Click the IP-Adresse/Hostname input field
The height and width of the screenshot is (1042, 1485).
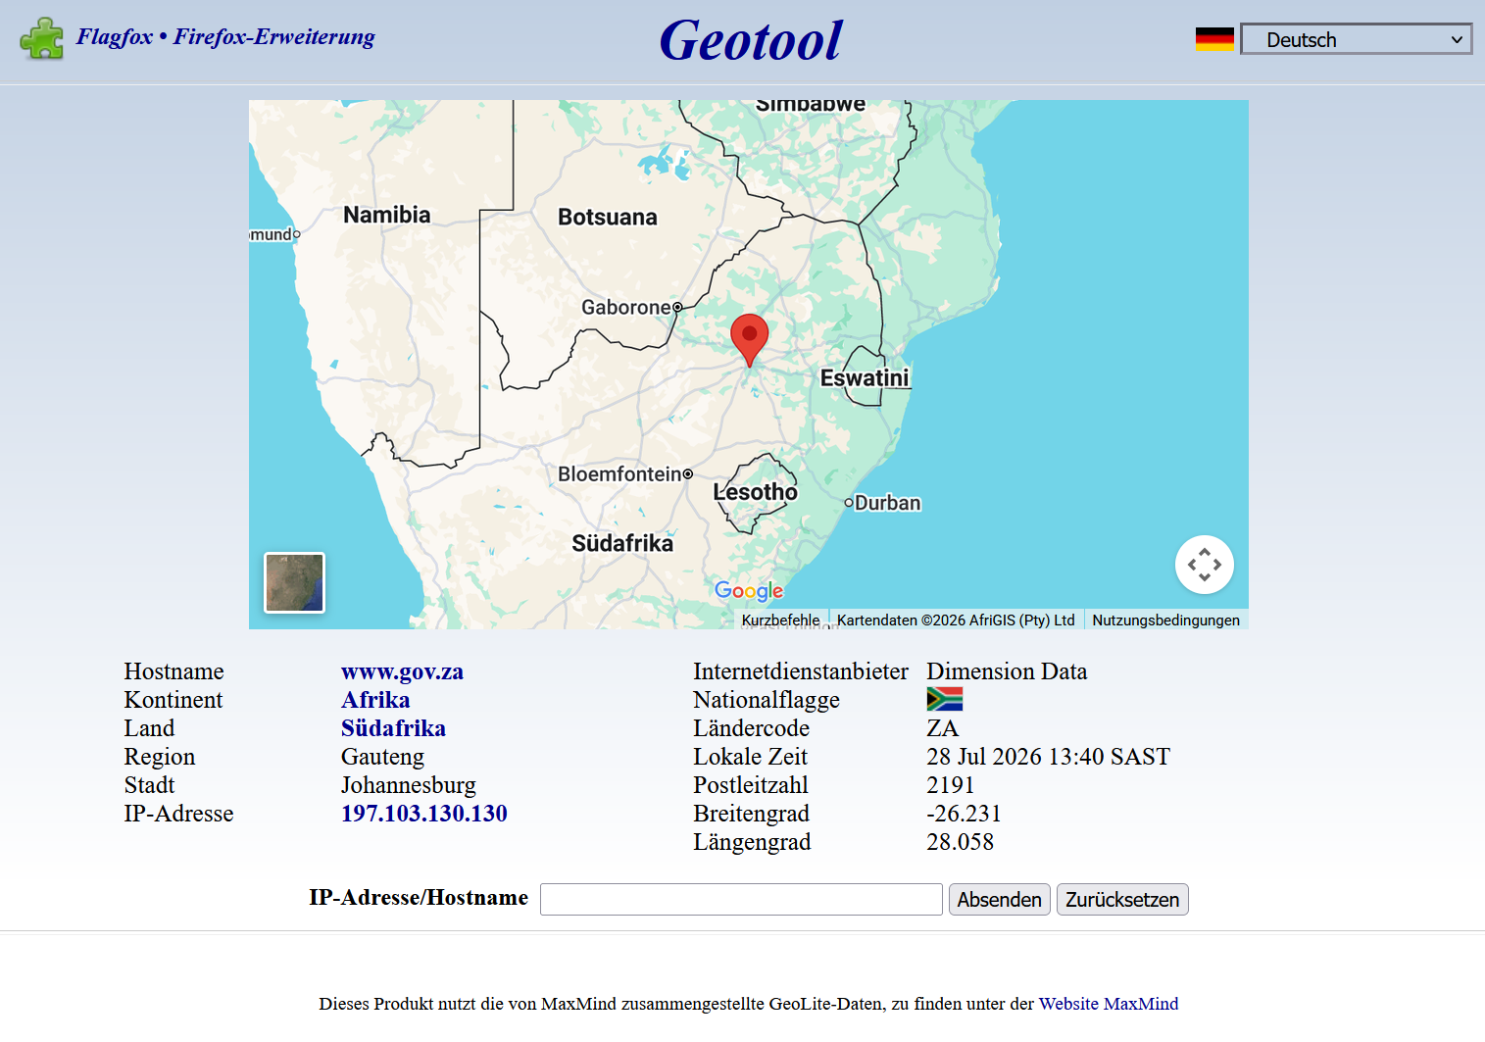(741, 899)
